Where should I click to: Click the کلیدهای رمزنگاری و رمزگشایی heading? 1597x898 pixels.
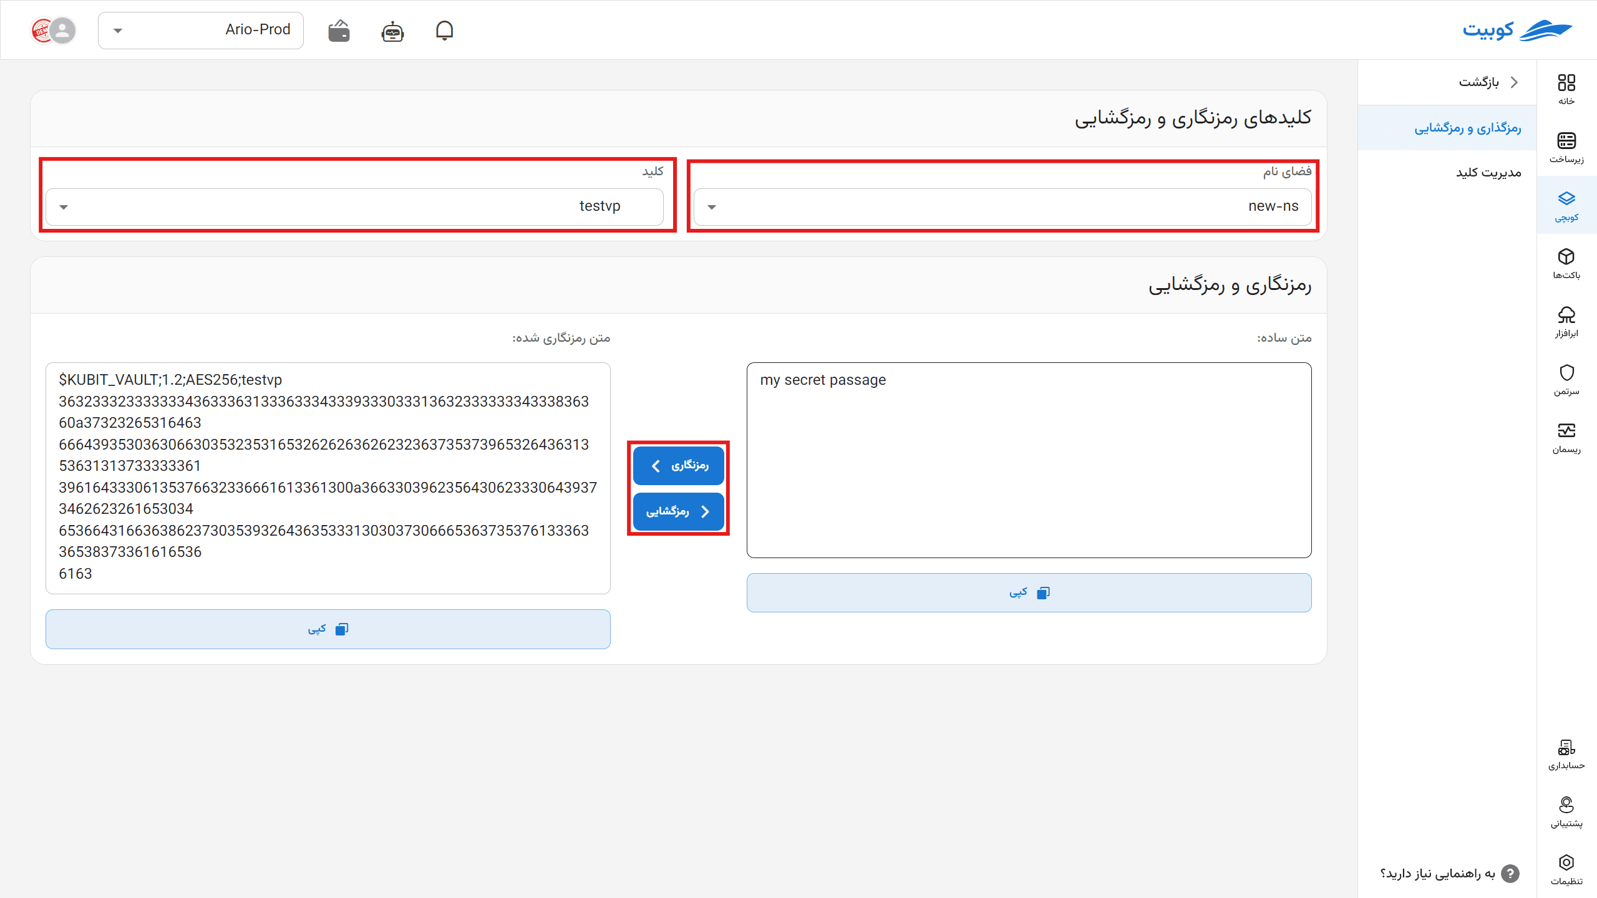point(1193,118)
